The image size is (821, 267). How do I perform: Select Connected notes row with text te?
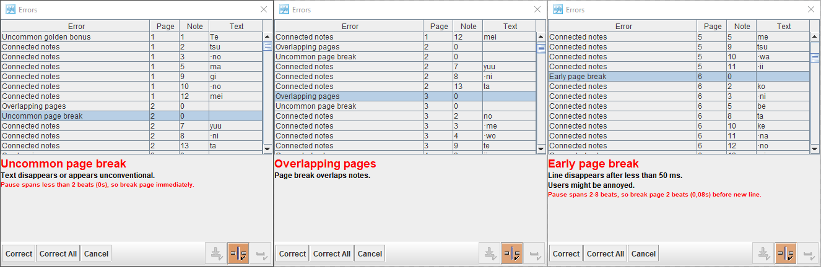[406, 146]
